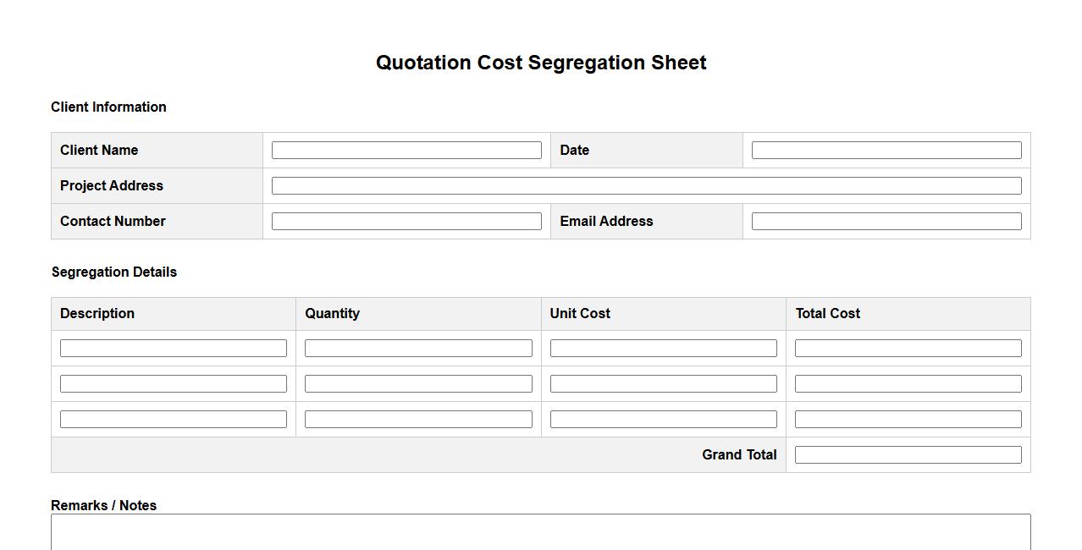The height and width of the screenshot is (550, 1082).
Task: Click first row Description field
Action: pos(174,349)
